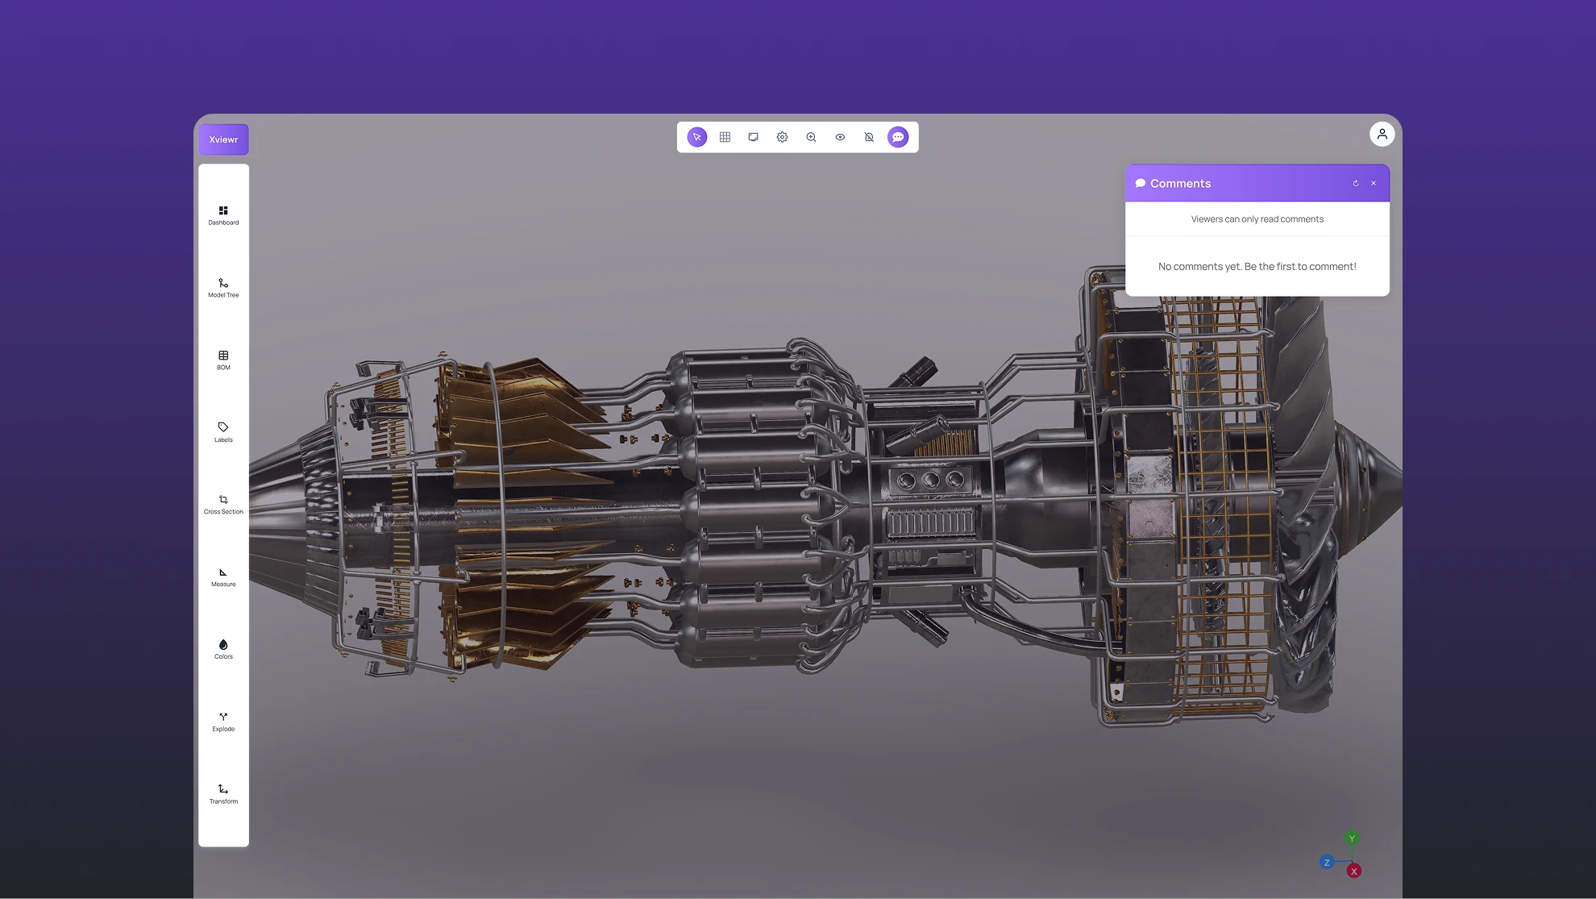This screenshot has height=899, width=1596.
Task: Open the BOM table panel
Action: [x=223, y=360]
